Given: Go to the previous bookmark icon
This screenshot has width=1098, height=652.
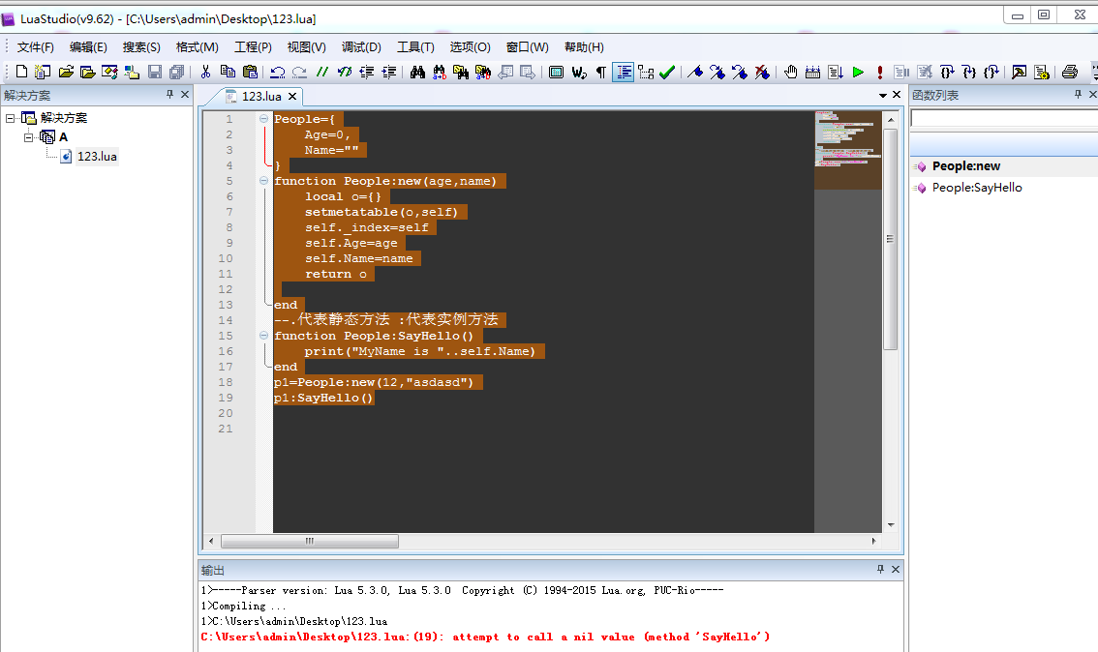Looking at the screenshot, I should [740, 72].
